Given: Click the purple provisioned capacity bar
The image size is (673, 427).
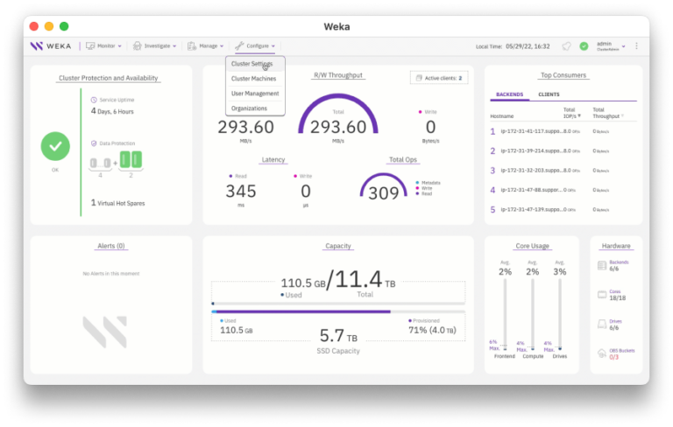Looking at the screenshot, I should click(301, 311).
